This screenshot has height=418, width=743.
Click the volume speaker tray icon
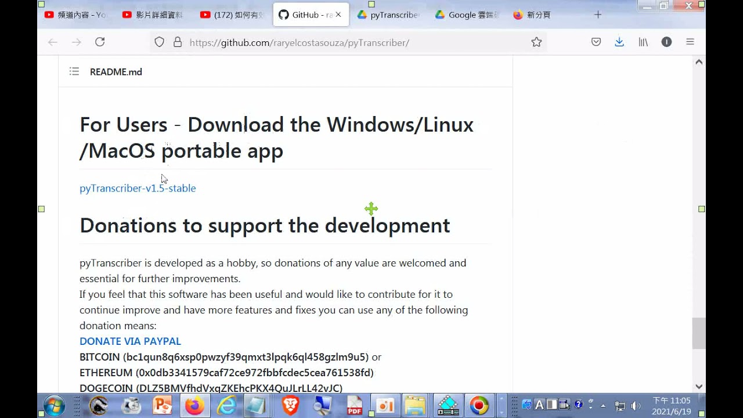(636, 406)
